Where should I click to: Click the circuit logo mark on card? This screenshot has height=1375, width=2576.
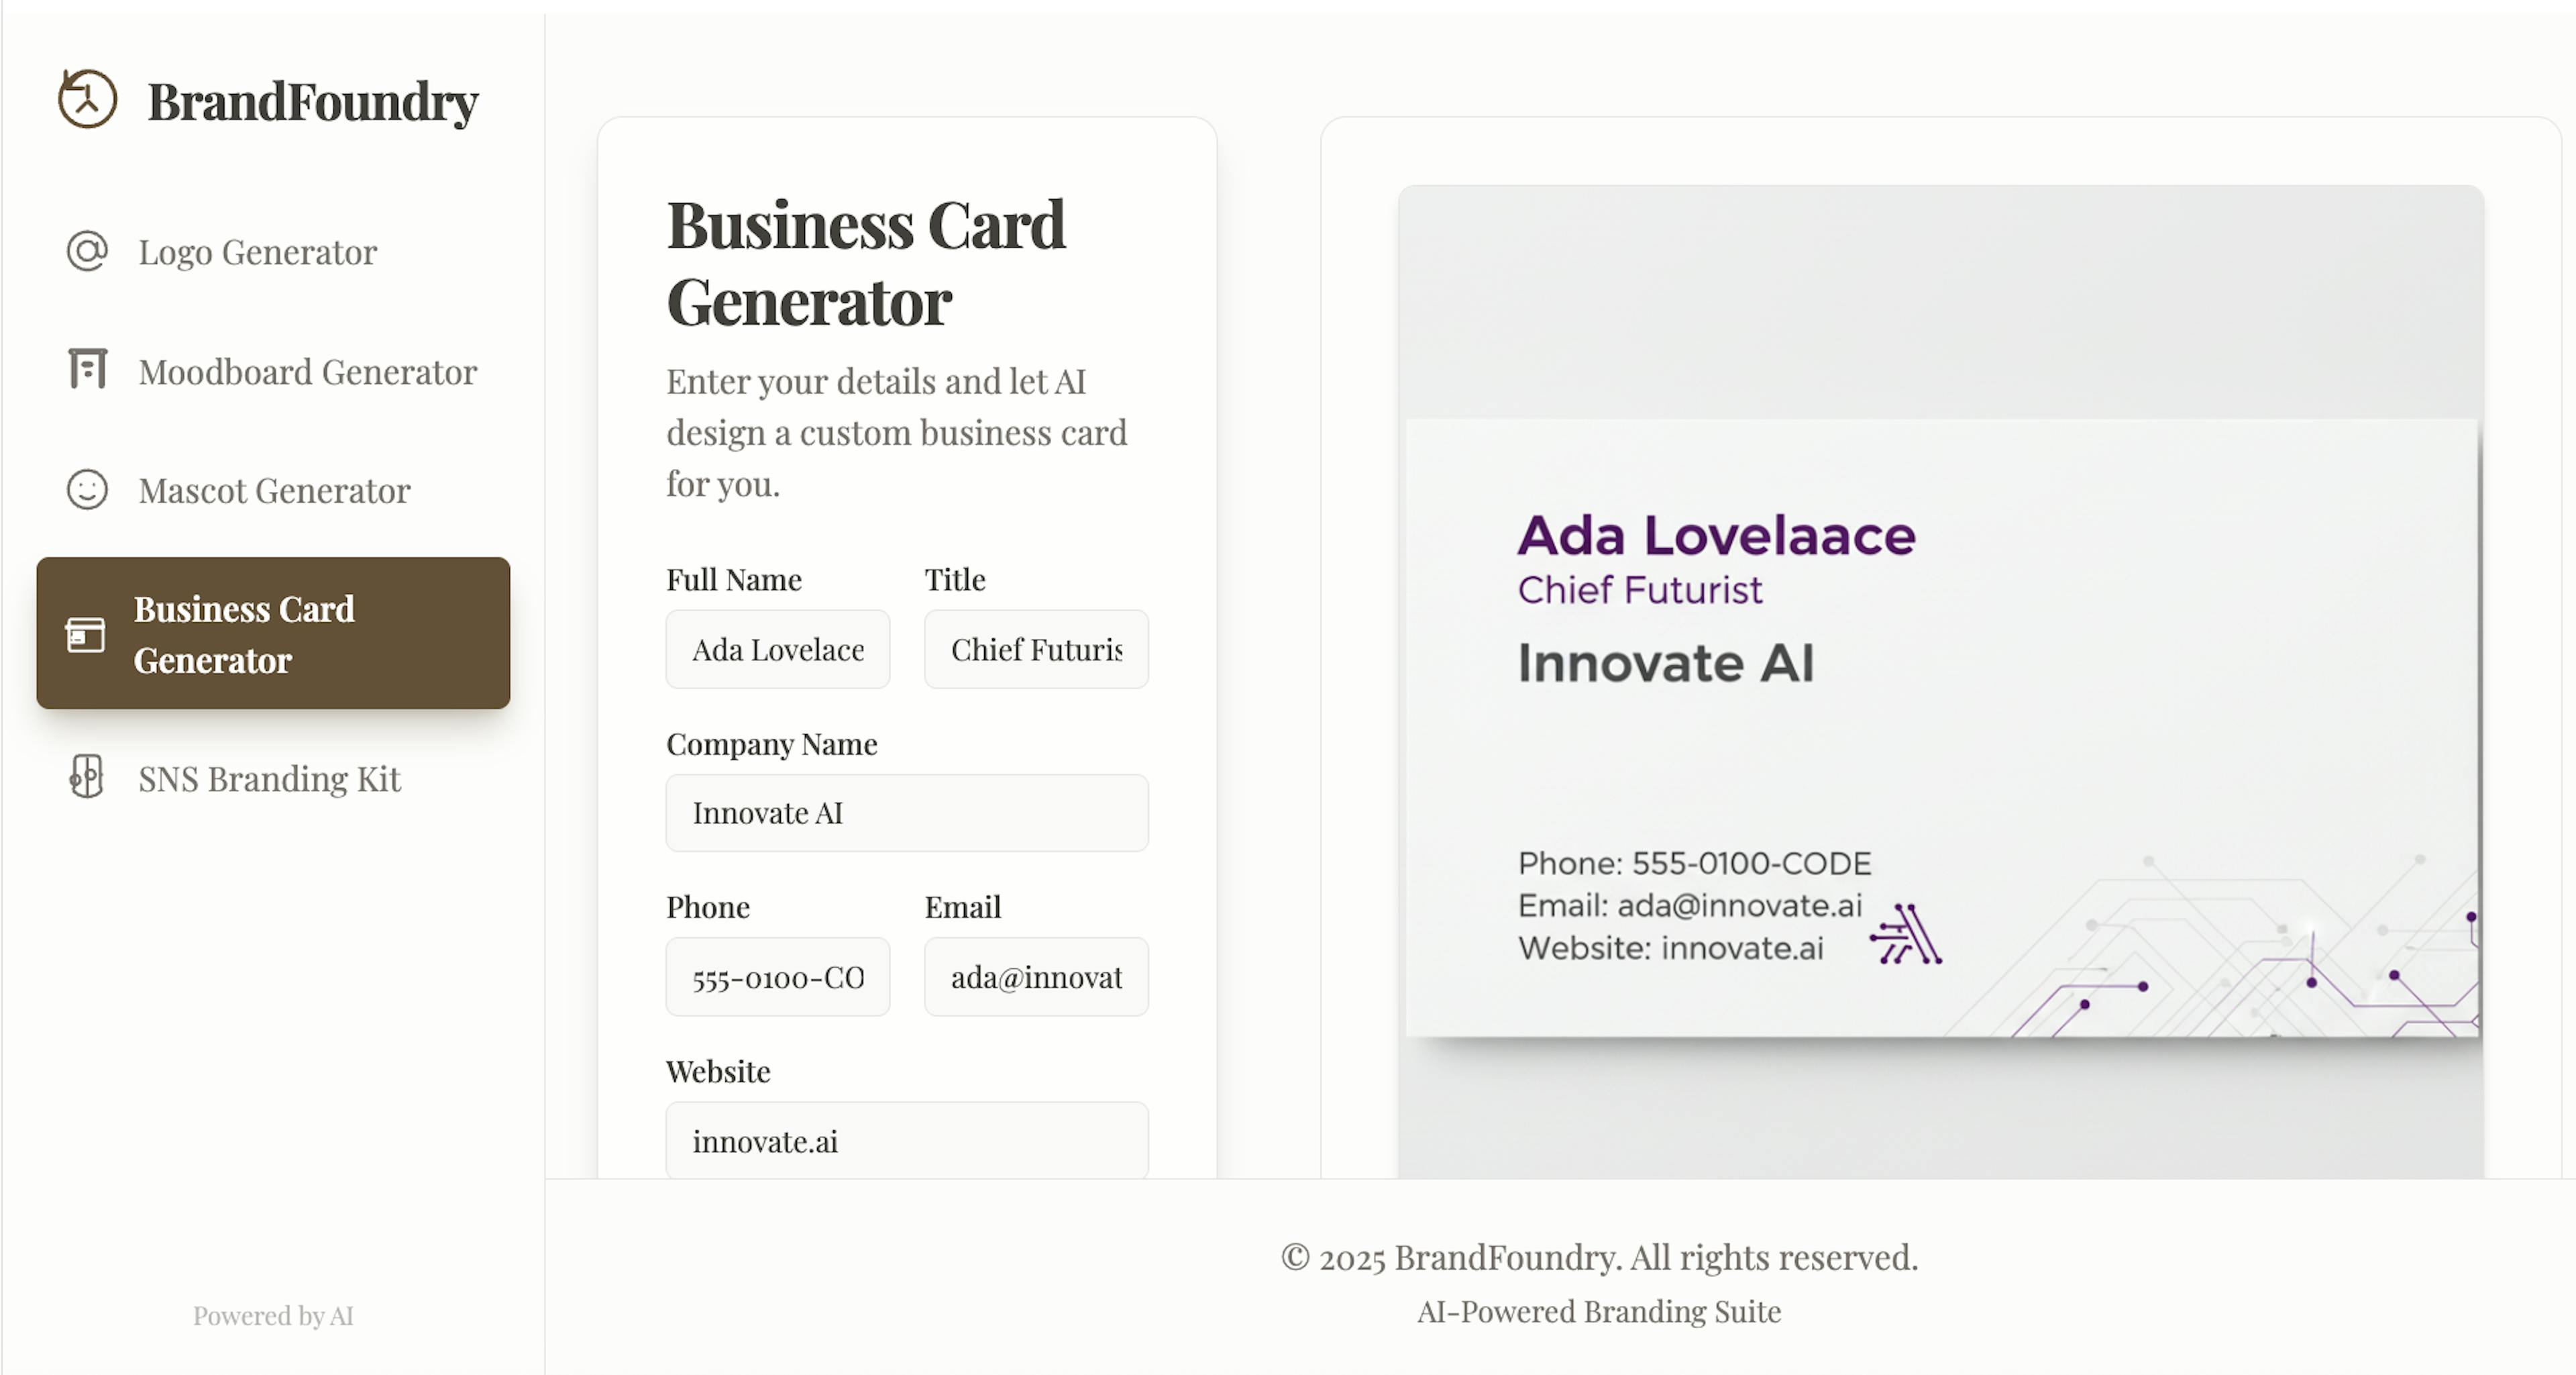coord(1906,934)
